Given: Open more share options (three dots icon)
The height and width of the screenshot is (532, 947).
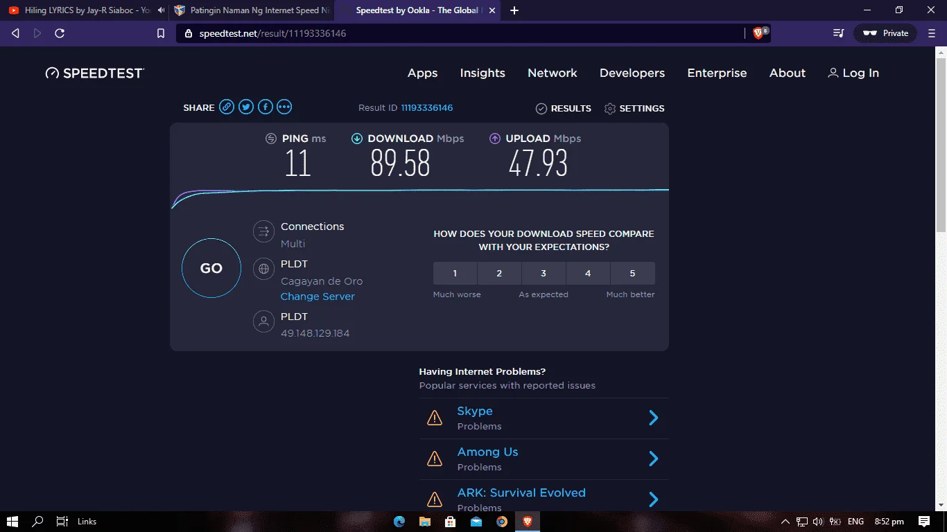Looking at the screenshot, I should [284, 107].
